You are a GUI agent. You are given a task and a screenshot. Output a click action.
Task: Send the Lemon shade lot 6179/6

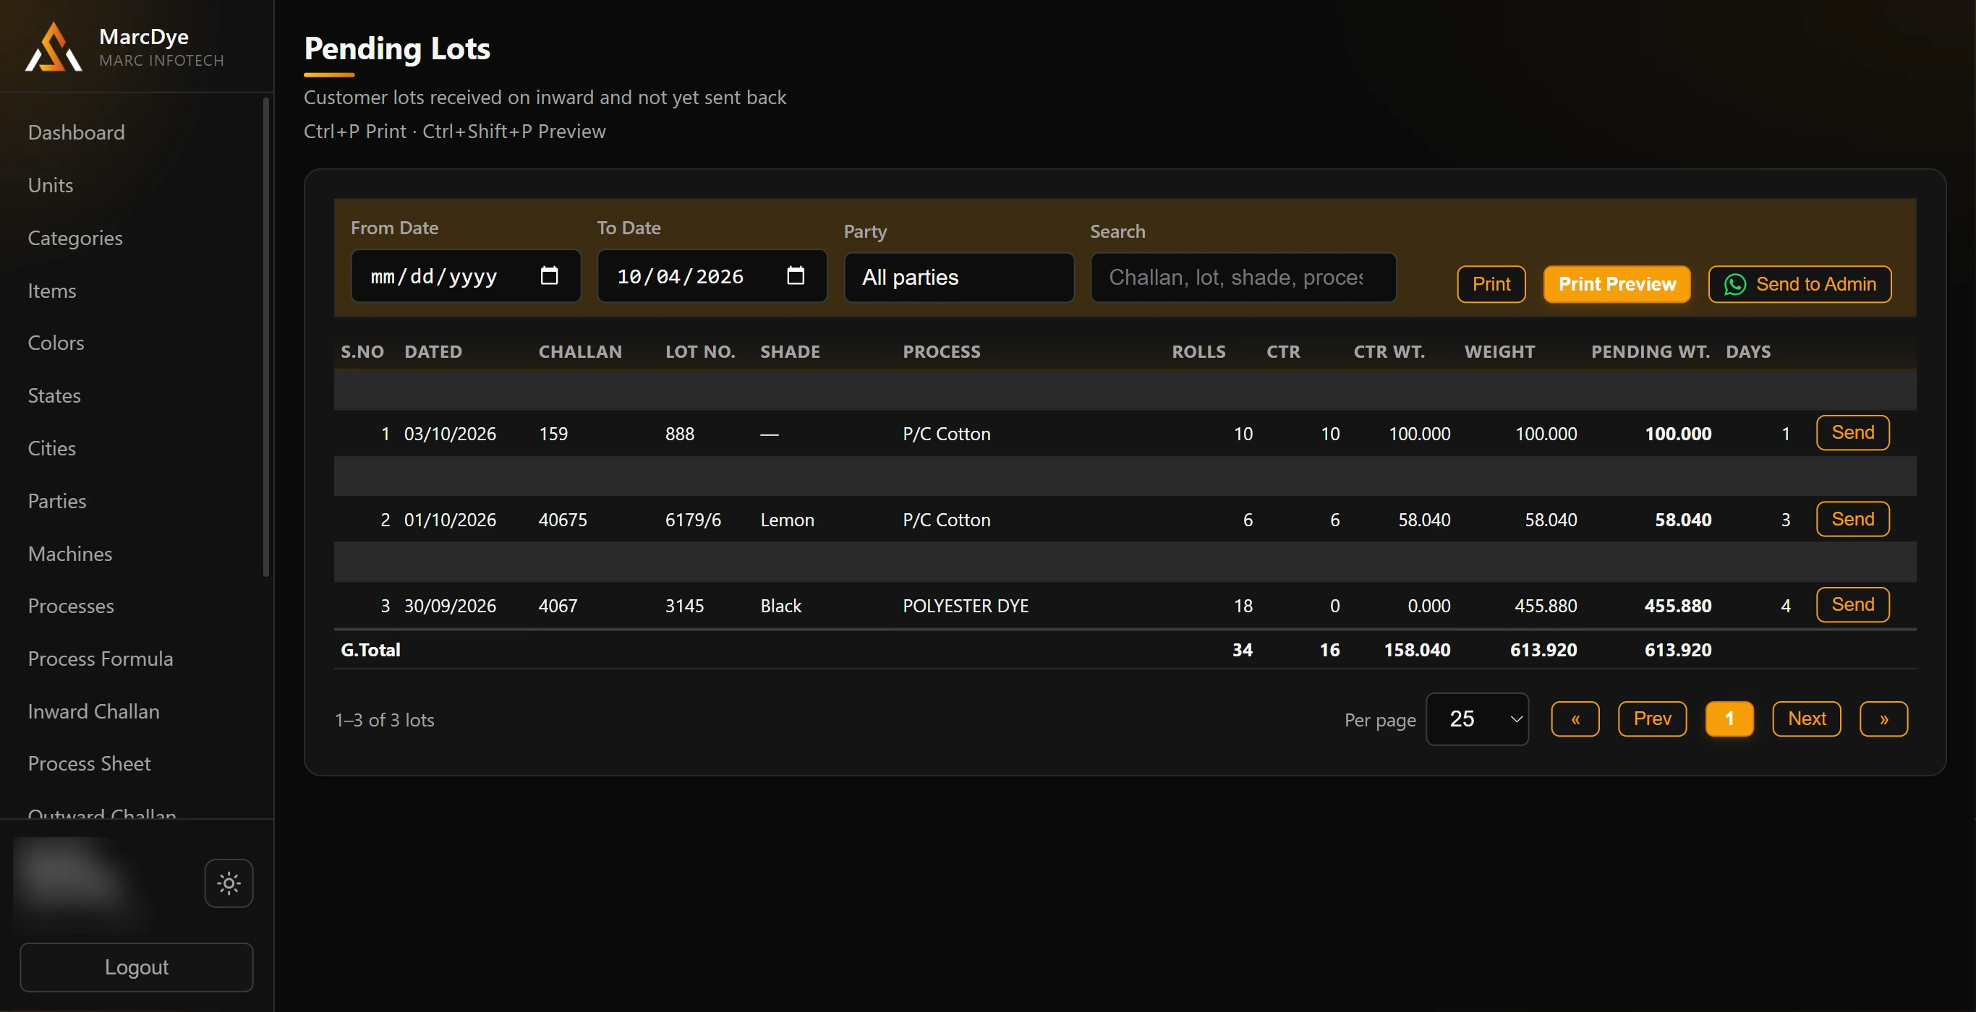(x=1852, y=520)
